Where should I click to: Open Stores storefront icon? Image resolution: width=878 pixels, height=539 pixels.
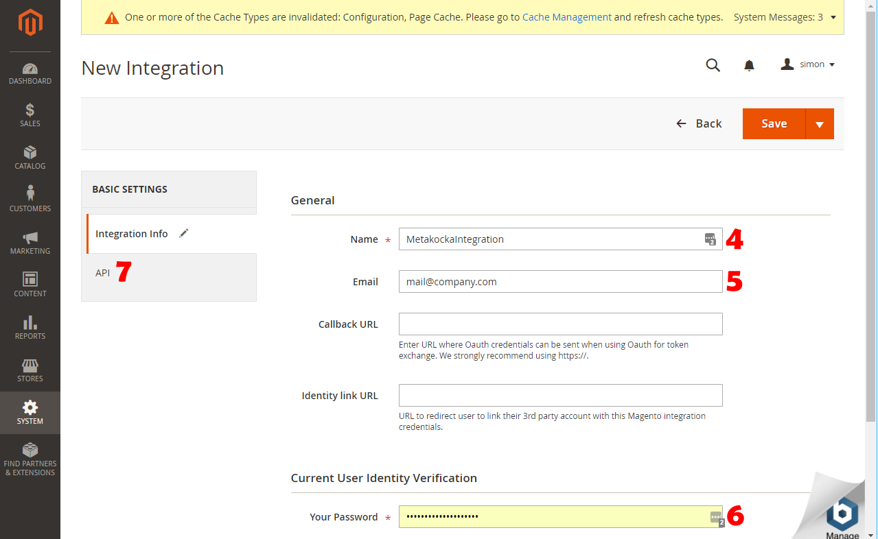30,366
